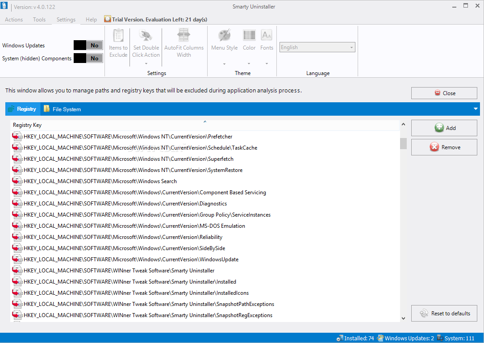Expand the tab bar overflow arrow
Image resolution: width=484 pixels, height=343 pixels.
476,109
